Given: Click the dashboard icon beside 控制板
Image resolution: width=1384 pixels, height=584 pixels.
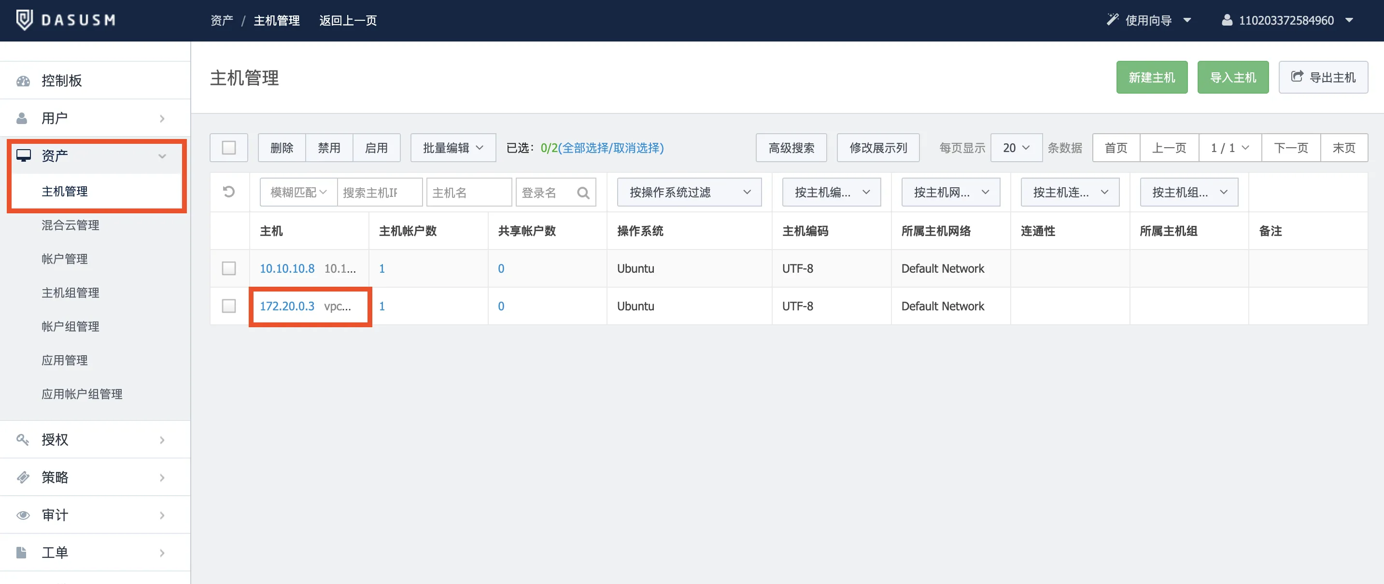Looking at the screenshot, I should (x=23, y=81).
